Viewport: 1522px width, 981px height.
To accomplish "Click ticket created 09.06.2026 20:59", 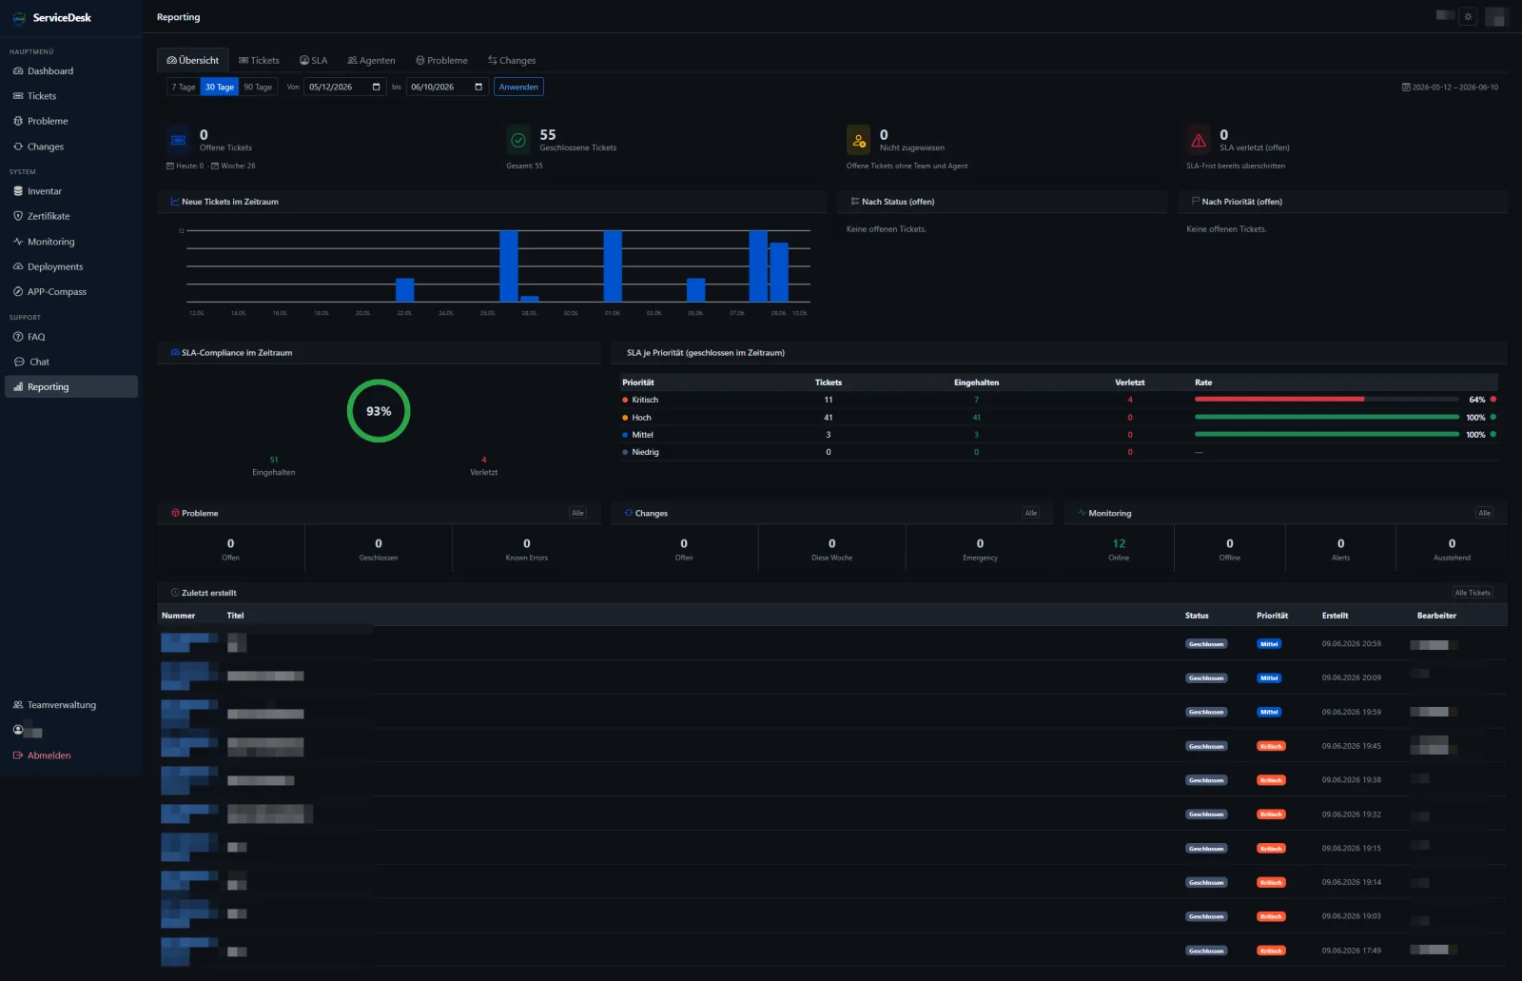I will coord(832,644).
